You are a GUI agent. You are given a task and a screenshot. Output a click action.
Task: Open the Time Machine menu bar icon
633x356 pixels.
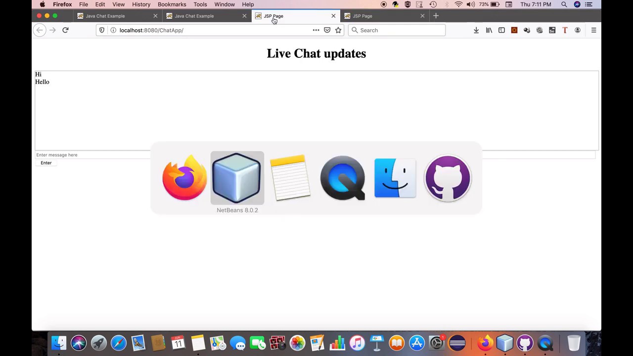click(433, 4)
